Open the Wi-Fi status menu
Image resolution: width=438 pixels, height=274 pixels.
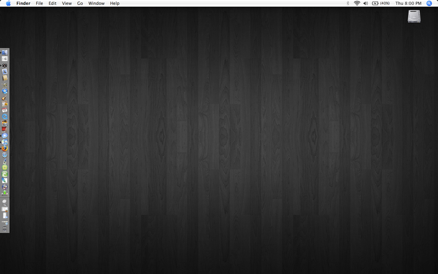(357, 3)
